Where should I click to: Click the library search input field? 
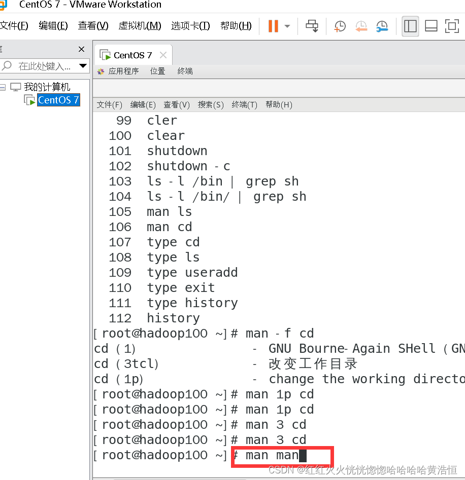[x=45, y=66]
